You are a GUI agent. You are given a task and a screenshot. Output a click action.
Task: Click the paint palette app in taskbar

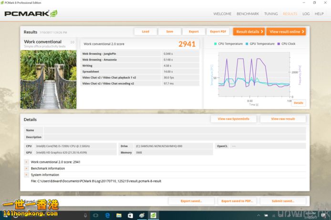click(142, 215)
